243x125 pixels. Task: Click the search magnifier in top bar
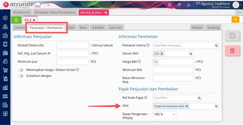(x=170, y=5)
